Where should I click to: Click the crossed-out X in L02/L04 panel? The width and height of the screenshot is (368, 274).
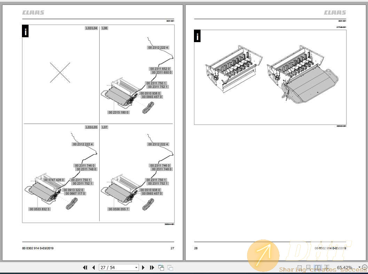(60, 72)
